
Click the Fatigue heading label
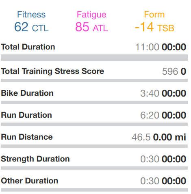tap(91, 15)
